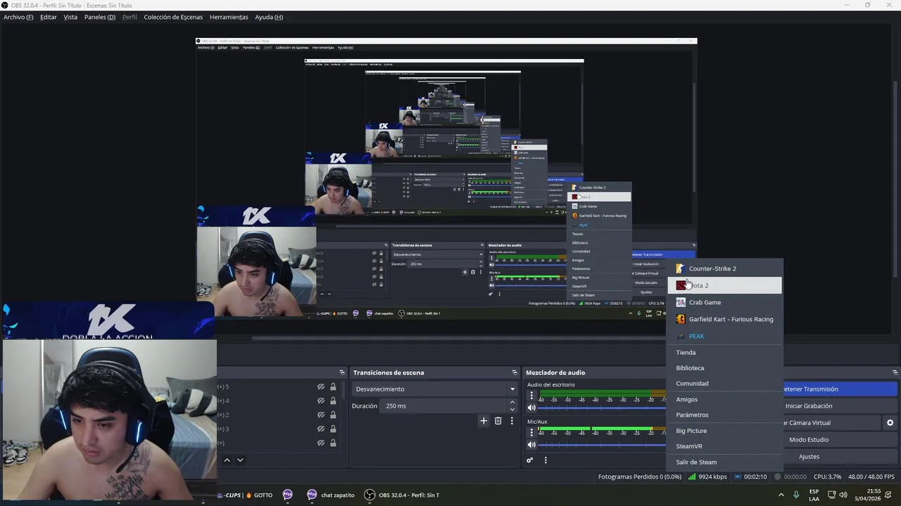Screen dimensions: 901x506
Task: Open Desvanecimiento transition dropdown
Action: 434,389
